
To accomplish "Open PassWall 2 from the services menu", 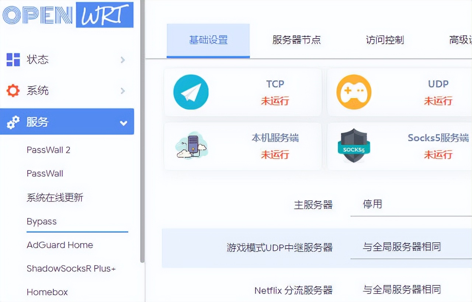I will (x=48, y=150).
